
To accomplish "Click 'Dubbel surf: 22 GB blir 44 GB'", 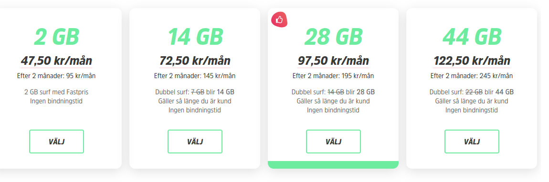I will tap(472, 92).
